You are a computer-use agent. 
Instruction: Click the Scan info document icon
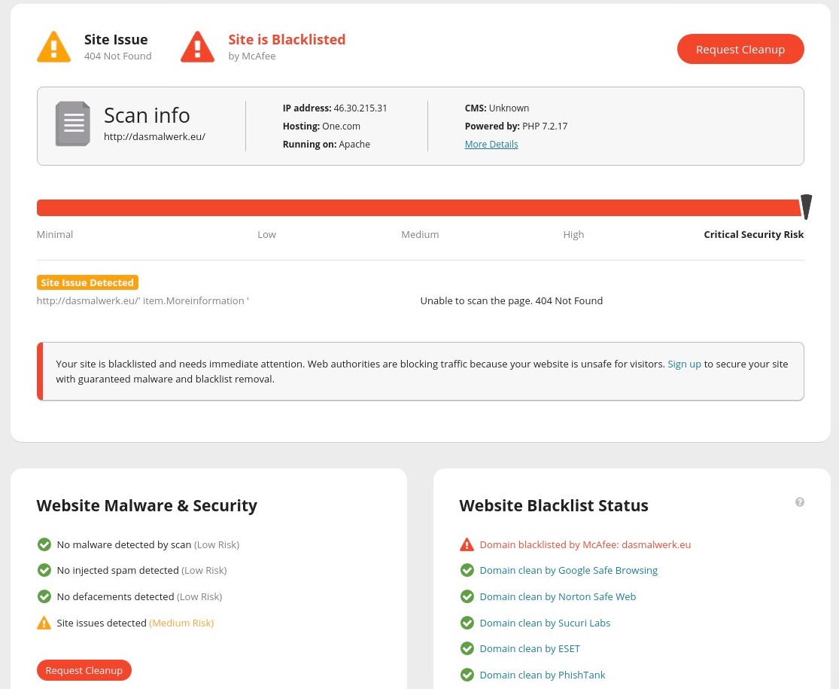[73, 123]
